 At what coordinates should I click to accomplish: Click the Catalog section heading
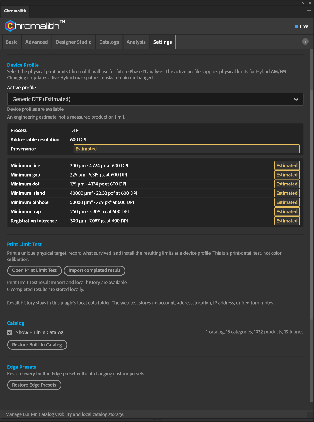pos(16,323)
